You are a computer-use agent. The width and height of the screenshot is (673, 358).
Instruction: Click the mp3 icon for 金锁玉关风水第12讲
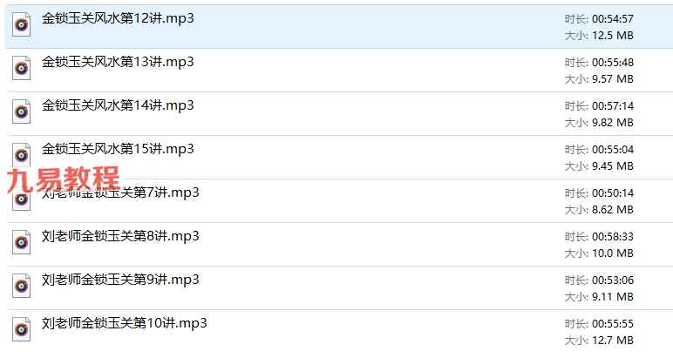coord(21,24)
